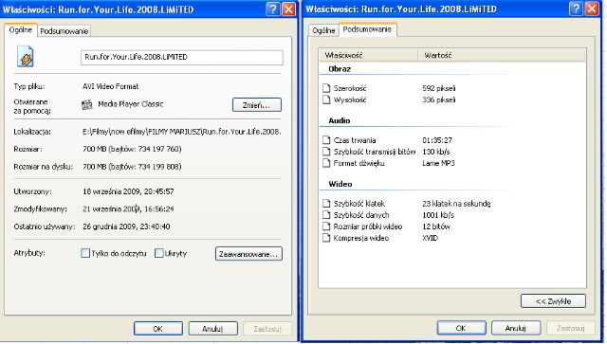The width and height of the screenshot is (607, 344).
Task: Select Ogólne tab in left window
Action: coord(21,29)
